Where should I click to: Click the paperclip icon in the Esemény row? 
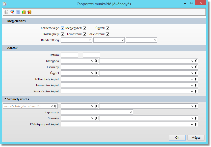tap(196, 67)
